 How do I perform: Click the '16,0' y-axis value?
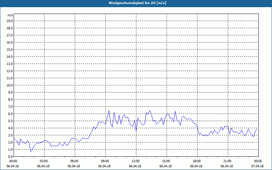(x=10, y=42)
